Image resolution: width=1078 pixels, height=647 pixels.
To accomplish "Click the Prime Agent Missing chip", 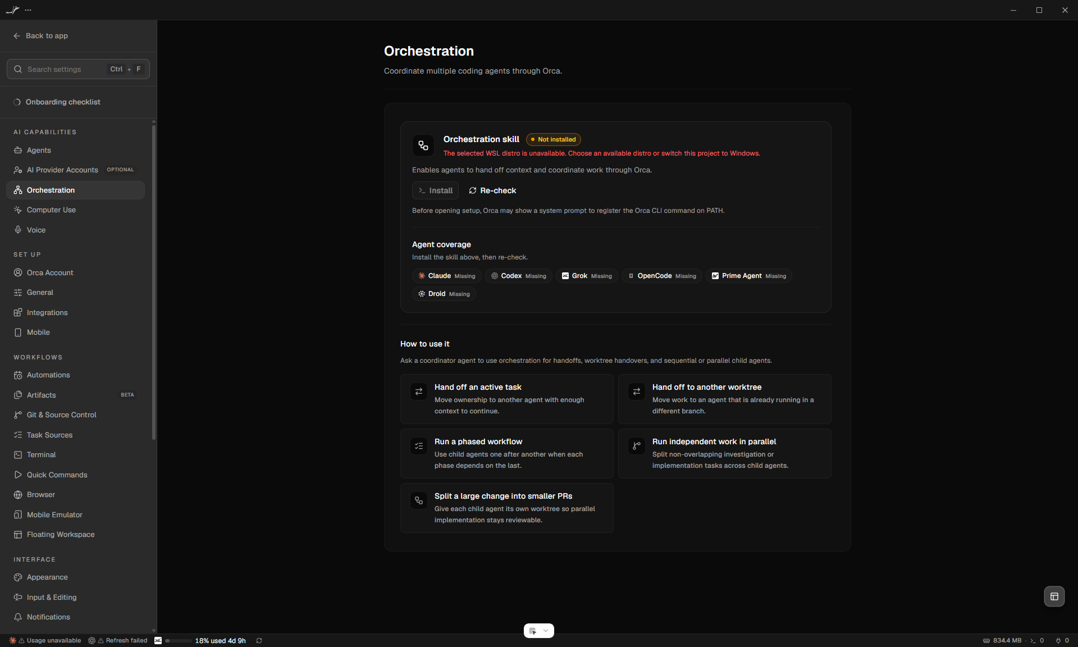I will tap(749, 276).
